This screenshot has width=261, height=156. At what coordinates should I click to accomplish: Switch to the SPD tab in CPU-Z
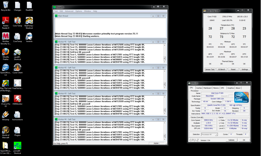222,88
